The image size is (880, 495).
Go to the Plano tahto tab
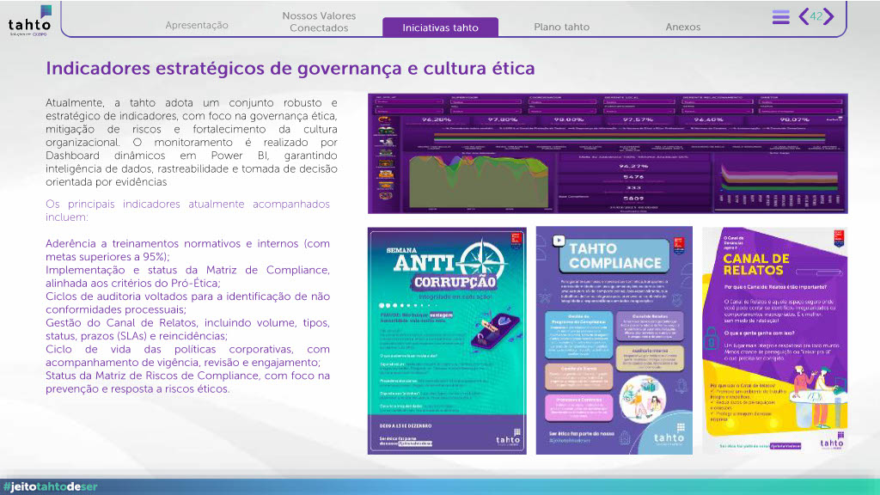562,27
